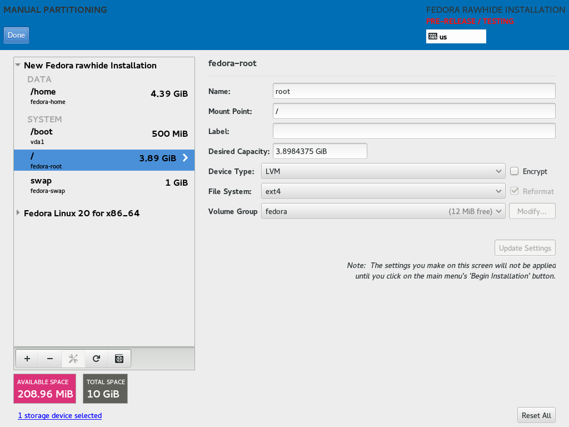
Task: Click the 4.39 GiB size value
Action: pos(169,93)
